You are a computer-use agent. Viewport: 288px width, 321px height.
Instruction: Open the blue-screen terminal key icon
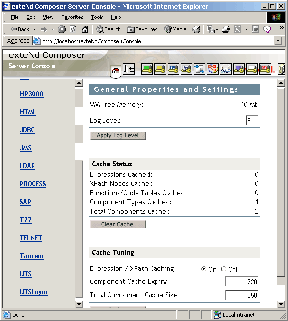pos(173,69)
